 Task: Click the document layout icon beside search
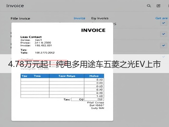pyautogui.click(x=158, y=6)
